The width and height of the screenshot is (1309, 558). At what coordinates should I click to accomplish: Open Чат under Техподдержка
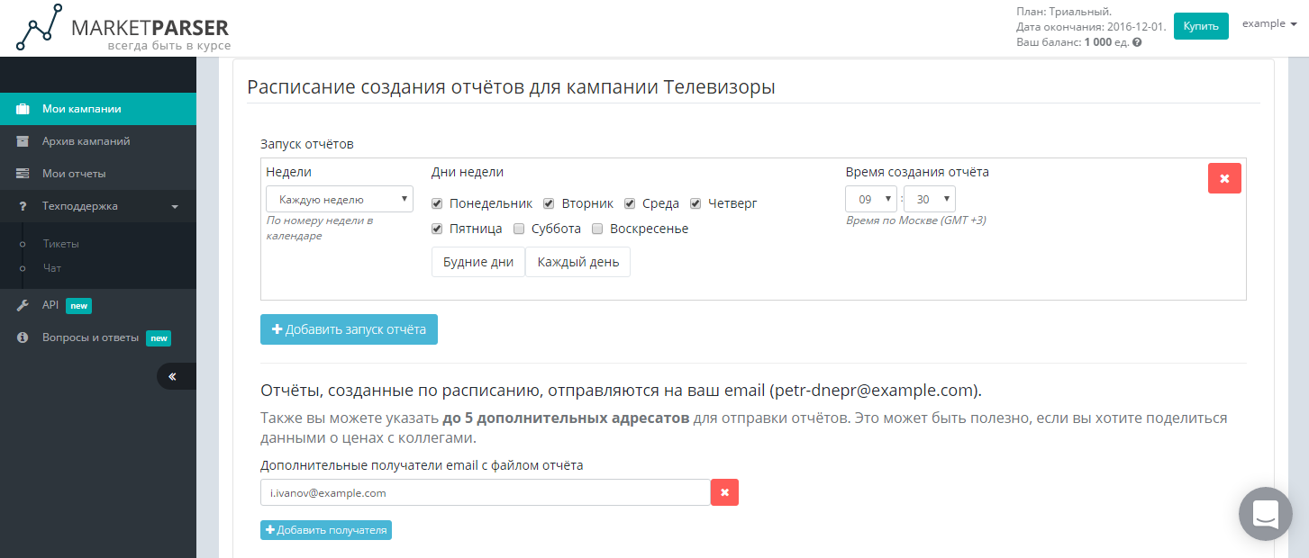(x=50, y=267)
